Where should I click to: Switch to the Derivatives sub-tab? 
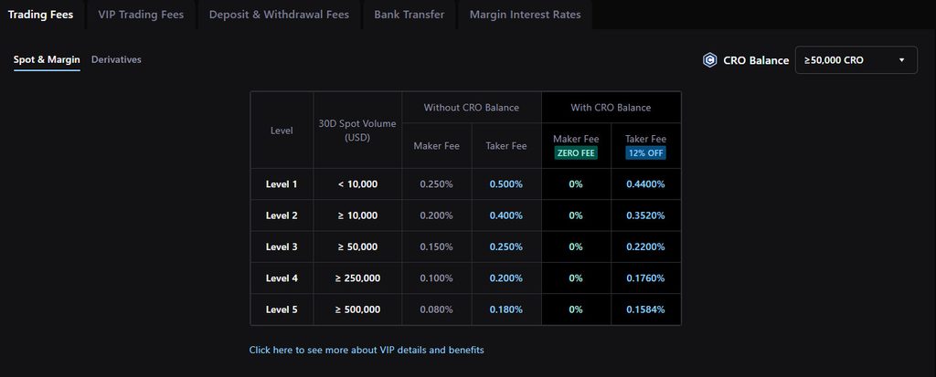[x=116, y=59]
